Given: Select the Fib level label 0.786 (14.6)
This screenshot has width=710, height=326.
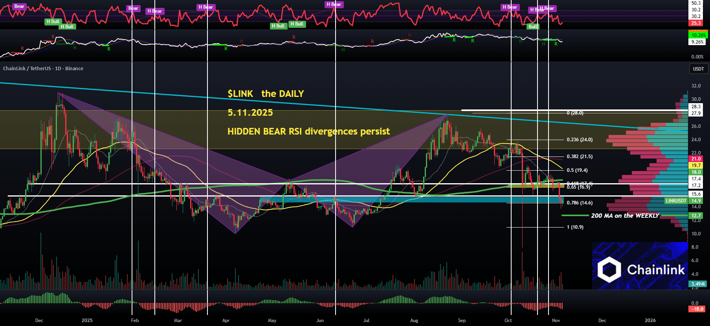Looking at the screenshot, I should (x=580, y=203).
